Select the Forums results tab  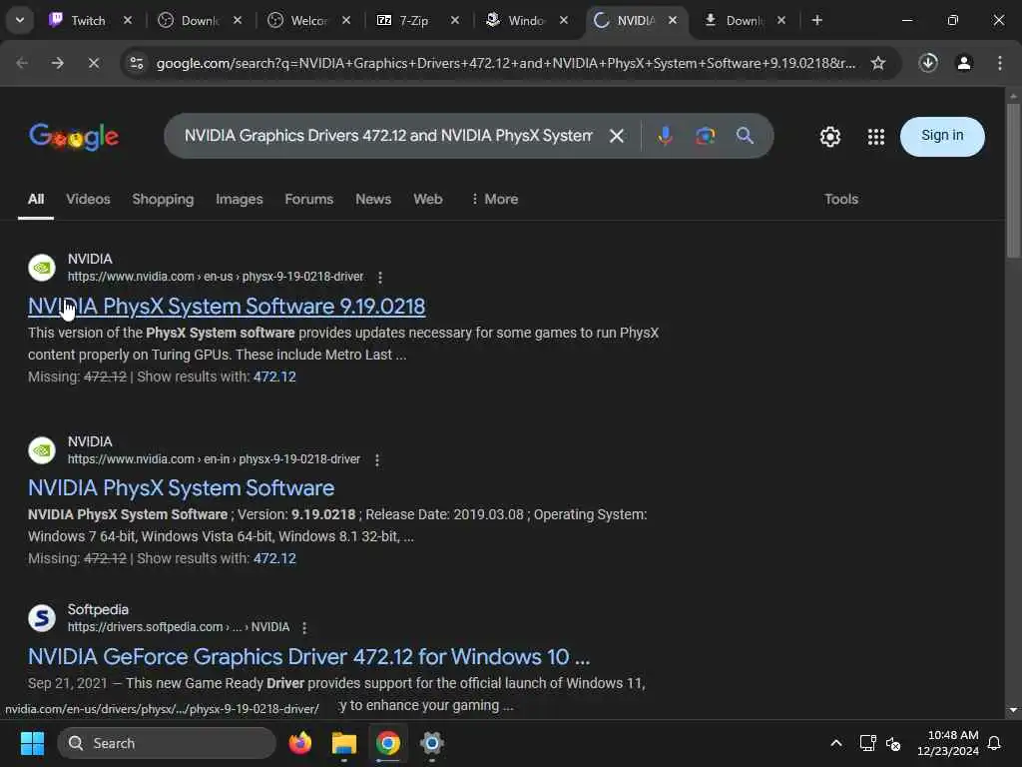click(309, 199)
